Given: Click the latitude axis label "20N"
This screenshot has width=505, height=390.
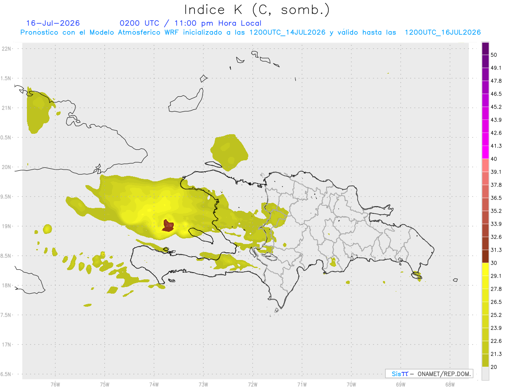Looking at the screenshot, I should point(6,167).
